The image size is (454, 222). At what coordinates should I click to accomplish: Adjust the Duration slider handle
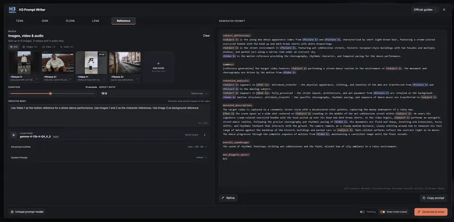51,94
